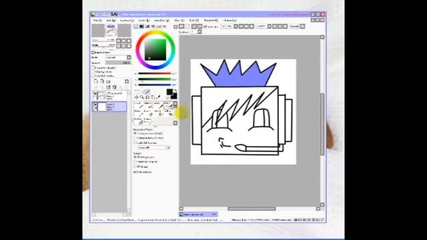Screen dimensions: 427x240
Task: Adjust the blue RGB slider
Action: click(x=154, y=85)
